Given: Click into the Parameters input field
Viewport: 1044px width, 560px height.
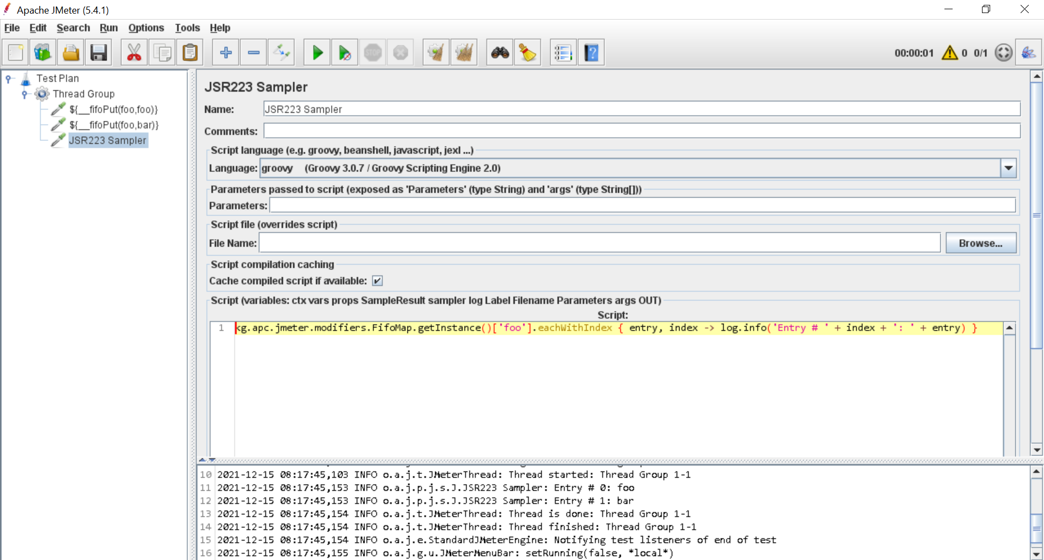Looking at the screenshot, I should coord(643,206).
